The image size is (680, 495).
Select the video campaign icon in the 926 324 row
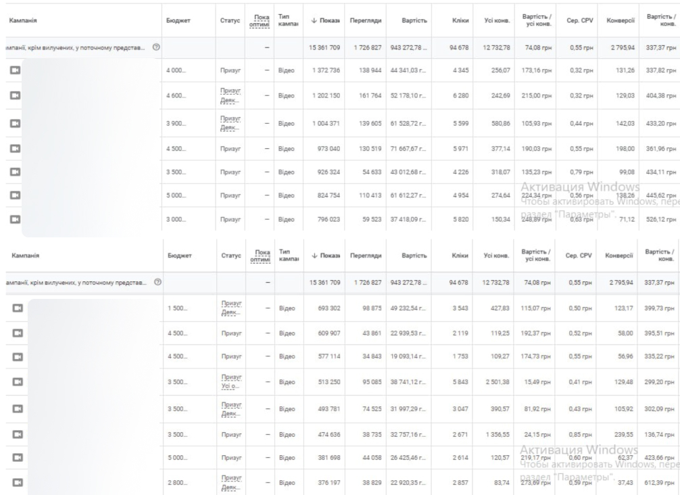[15, 172]
